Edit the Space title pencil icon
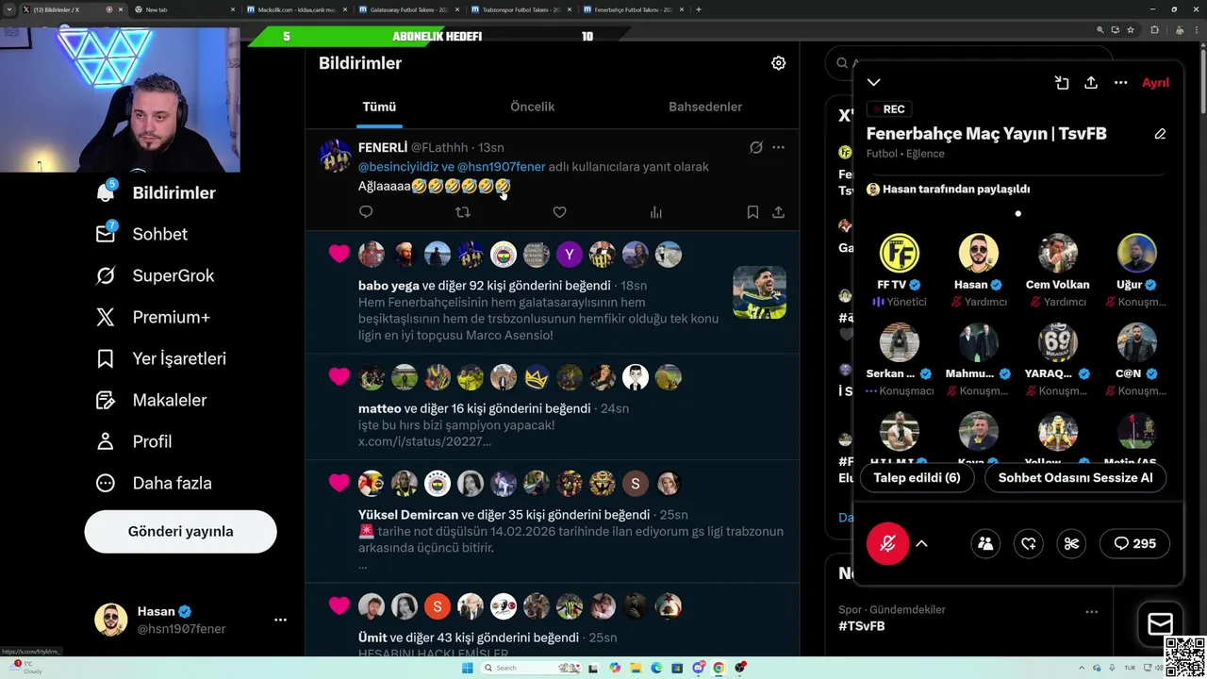This screenshot has width=1207, height=679. (1160, 134)
